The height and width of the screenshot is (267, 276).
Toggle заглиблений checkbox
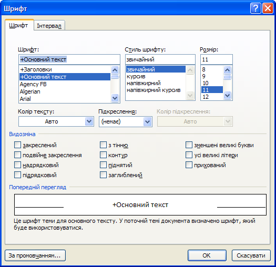[x=103, y=175]
